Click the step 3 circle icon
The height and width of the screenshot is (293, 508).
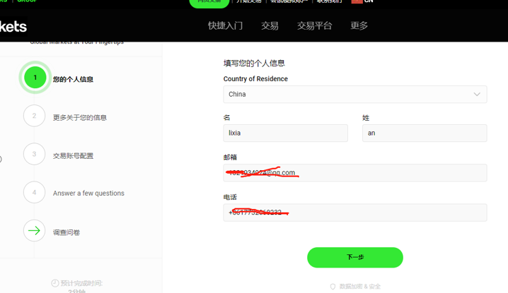coord(34,154)
